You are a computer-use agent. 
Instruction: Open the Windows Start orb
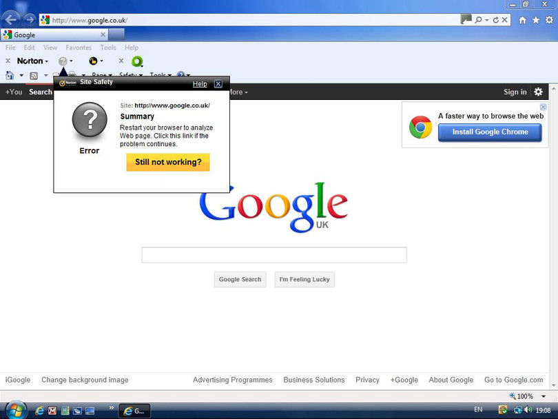click(15, 409)
